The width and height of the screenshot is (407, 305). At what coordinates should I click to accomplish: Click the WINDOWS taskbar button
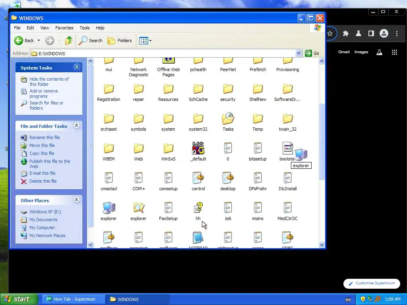pos(138,299)
